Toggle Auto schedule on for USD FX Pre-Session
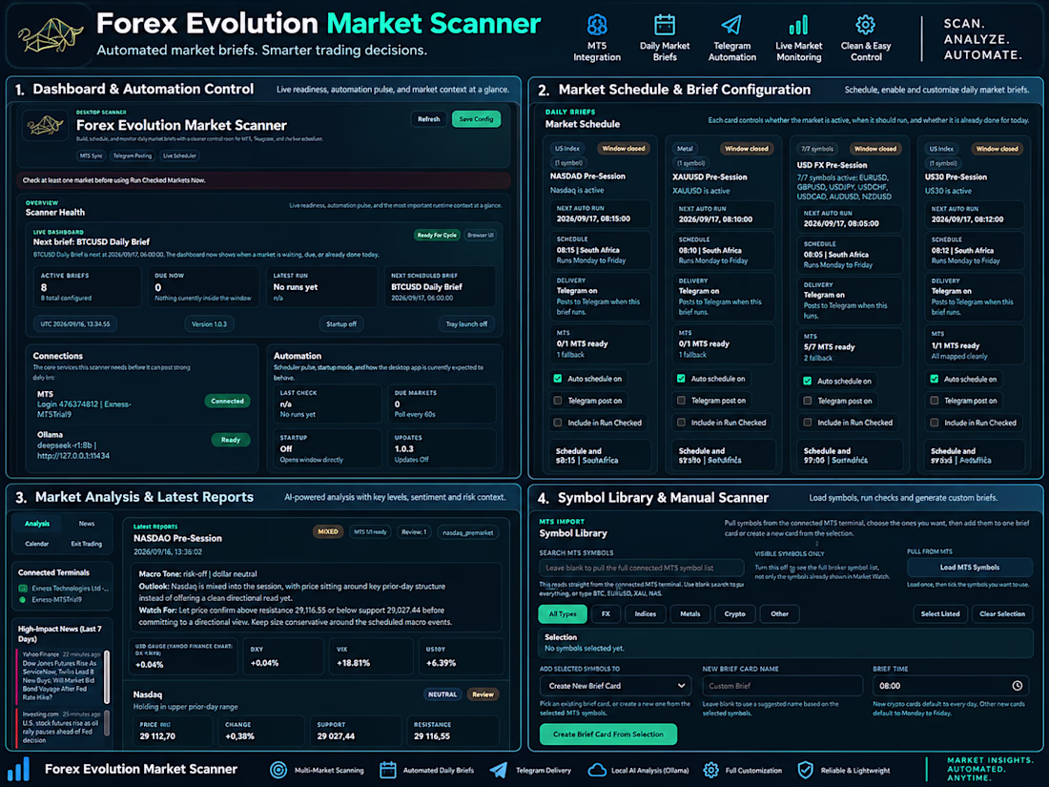 tap(808, 381)
